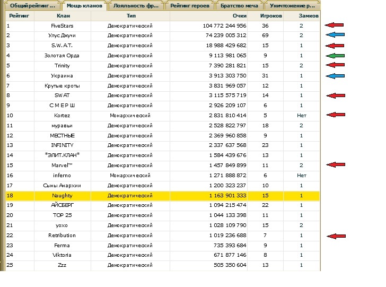Select the Братство меча tab
This screenshot has width=386, height=287.
(x=239, y=6)
